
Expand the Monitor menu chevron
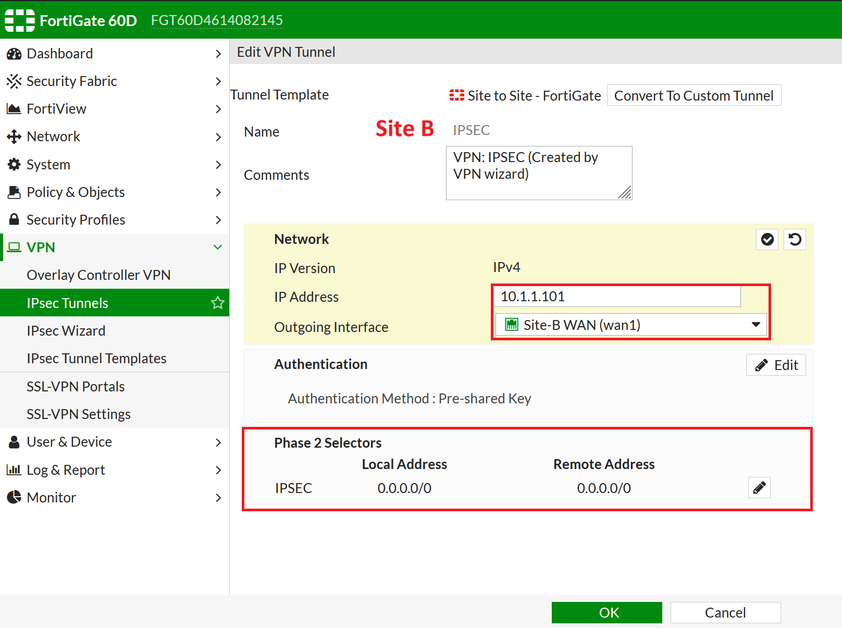tap(218, 498)
